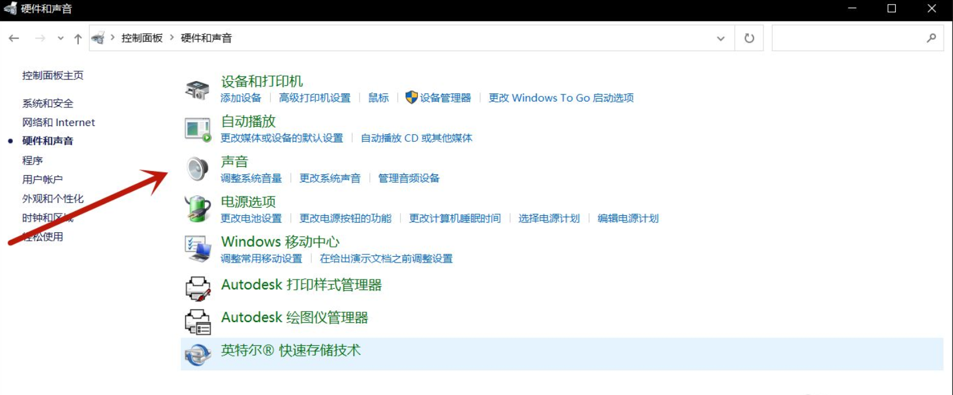
Task: Click 更改电池设置 link
Action: click(x=251, y=219)
